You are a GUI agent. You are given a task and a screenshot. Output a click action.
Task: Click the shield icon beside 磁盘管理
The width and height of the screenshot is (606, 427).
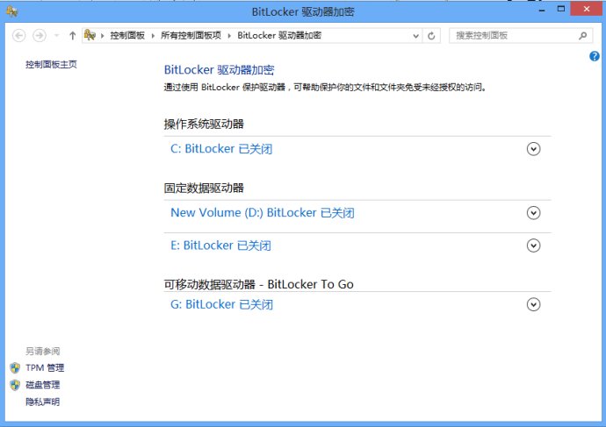[x=15, y=385]
